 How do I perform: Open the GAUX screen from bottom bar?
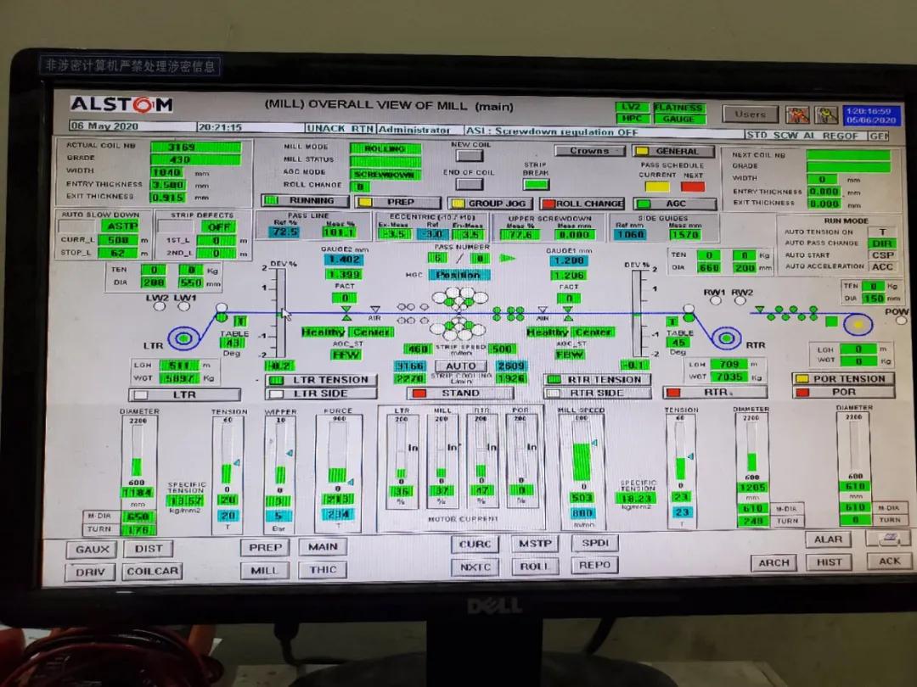(92, 549)
